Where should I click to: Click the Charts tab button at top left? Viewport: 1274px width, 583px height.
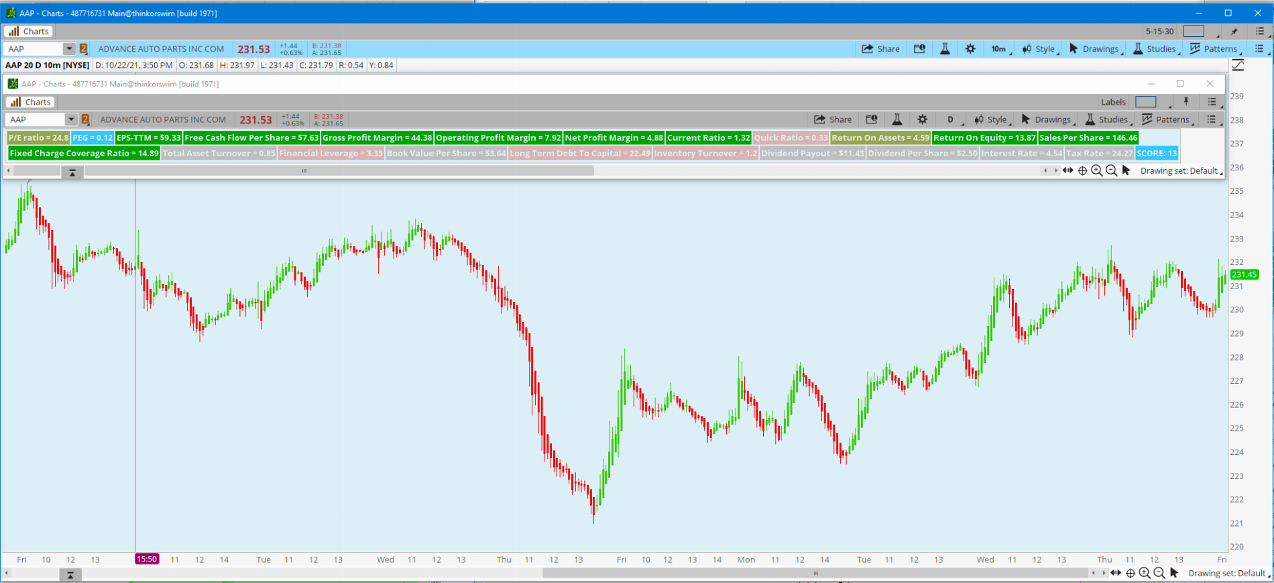click(29, 32)
